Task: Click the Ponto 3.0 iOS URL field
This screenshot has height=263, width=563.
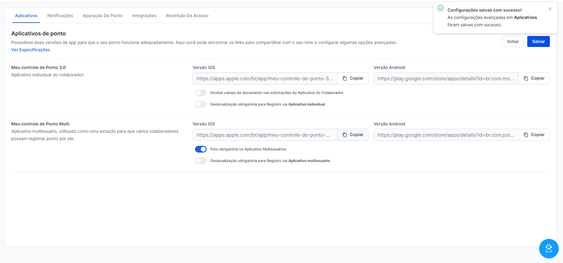Action: (x=265, y=78)
